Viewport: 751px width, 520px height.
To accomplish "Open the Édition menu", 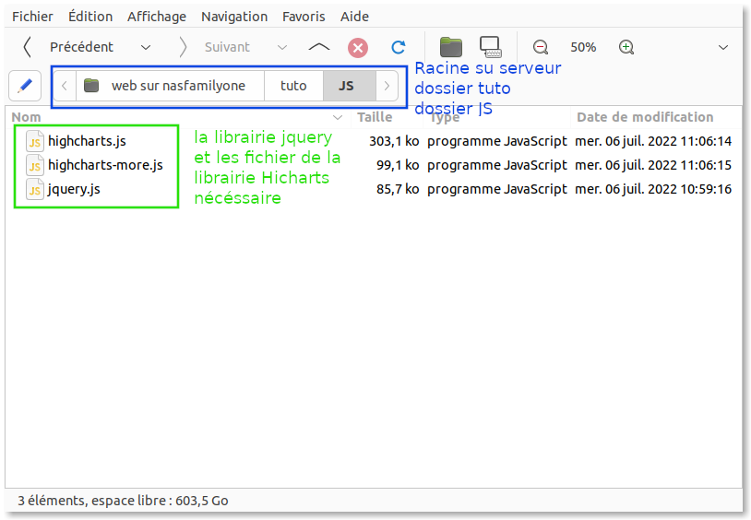I will [x=90, y=17].
